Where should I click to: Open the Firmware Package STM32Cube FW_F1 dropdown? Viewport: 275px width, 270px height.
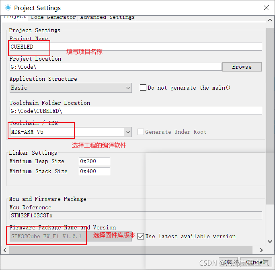[71, 236]
